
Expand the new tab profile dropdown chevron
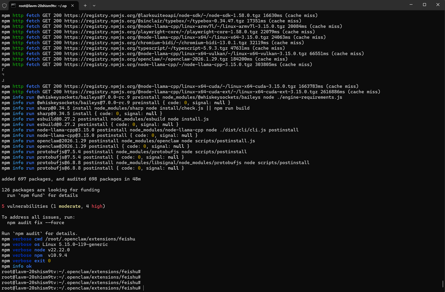click(94, 5)
